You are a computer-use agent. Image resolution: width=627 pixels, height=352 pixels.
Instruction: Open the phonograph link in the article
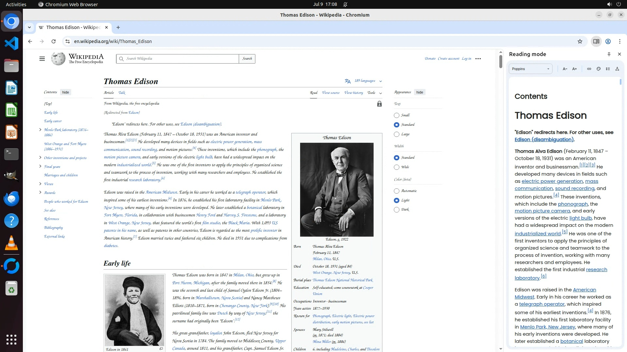coord(266,150)
